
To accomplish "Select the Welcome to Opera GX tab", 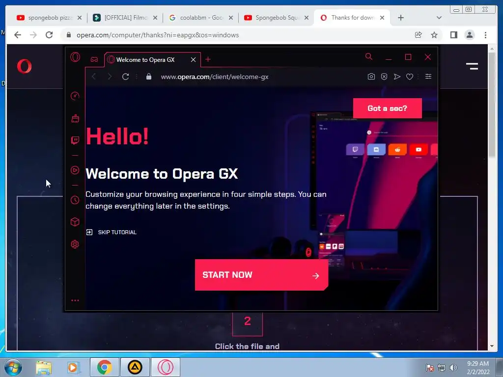I will click(152, 59).
